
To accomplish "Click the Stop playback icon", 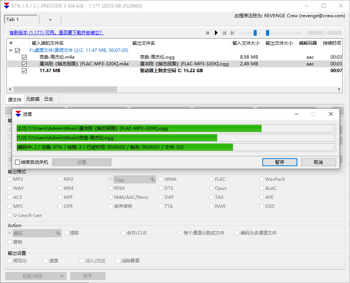I will pyautogui.click(x=207, y=33).
